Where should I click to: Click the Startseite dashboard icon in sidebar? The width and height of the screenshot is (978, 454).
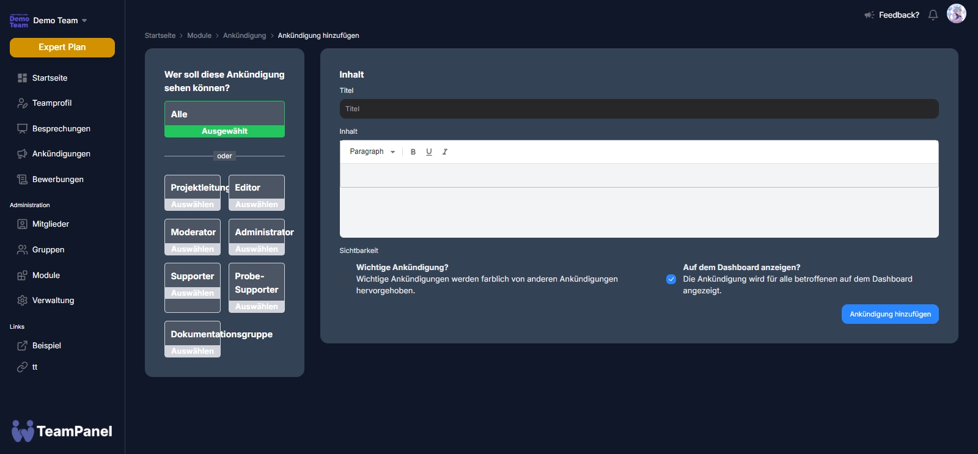pos(23,78)
